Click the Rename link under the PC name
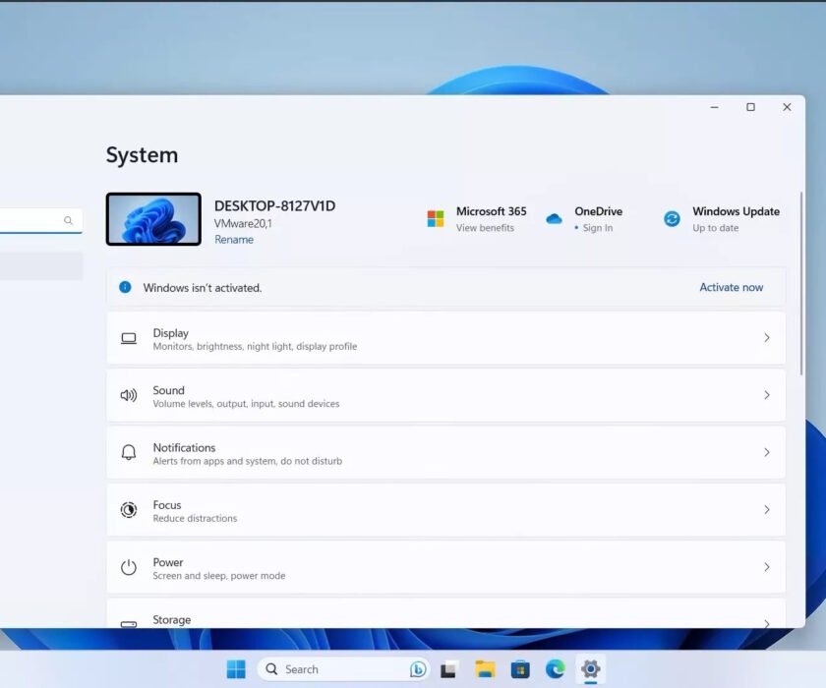826x688 pixels. point(234,240)
